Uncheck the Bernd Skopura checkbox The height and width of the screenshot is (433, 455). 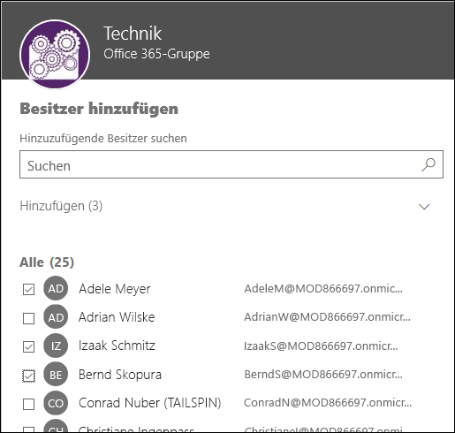28,376
